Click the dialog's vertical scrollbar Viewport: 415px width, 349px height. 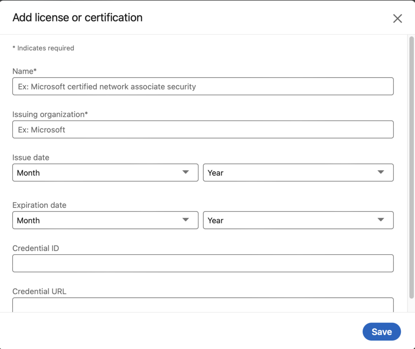(x=411, y=162)
